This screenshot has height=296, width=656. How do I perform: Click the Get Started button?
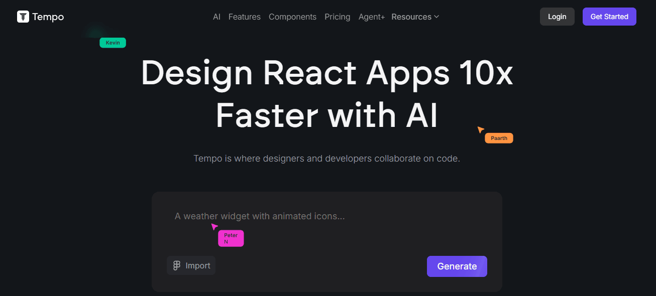pyautogui.click(x=609, y=16)
